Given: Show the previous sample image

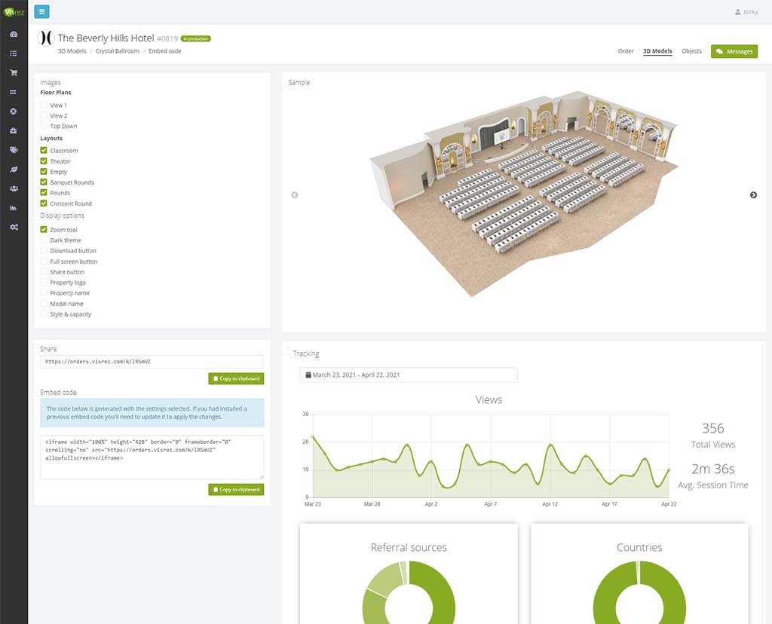Looking at the screenshot, I should pos(295,195).
